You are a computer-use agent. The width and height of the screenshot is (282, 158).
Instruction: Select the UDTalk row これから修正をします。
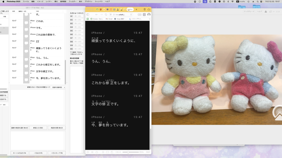(37, 65)
